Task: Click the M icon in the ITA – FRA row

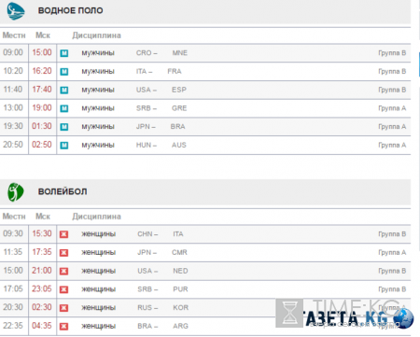Action: coord(64,72)
